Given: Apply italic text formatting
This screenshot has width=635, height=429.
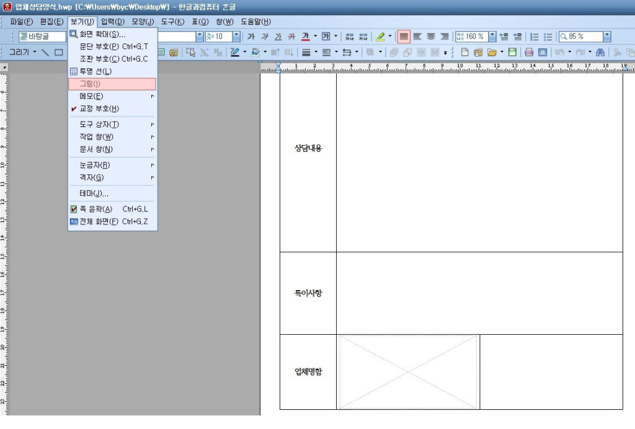Looking at the screenshot, I should click(265, 37).
